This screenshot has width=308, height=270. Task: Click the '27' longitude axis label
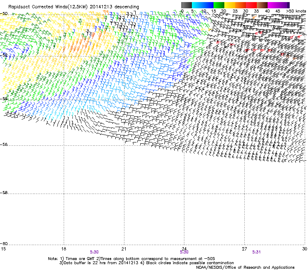tap(244, 249)
